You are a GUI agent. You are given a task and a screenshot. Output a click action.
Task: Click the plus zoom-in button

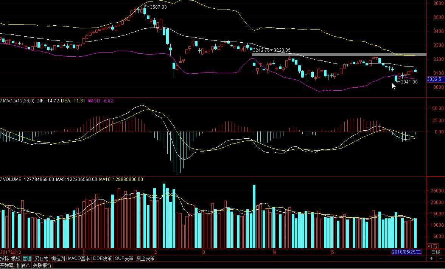pyautogui.click(x=431, y=259)
